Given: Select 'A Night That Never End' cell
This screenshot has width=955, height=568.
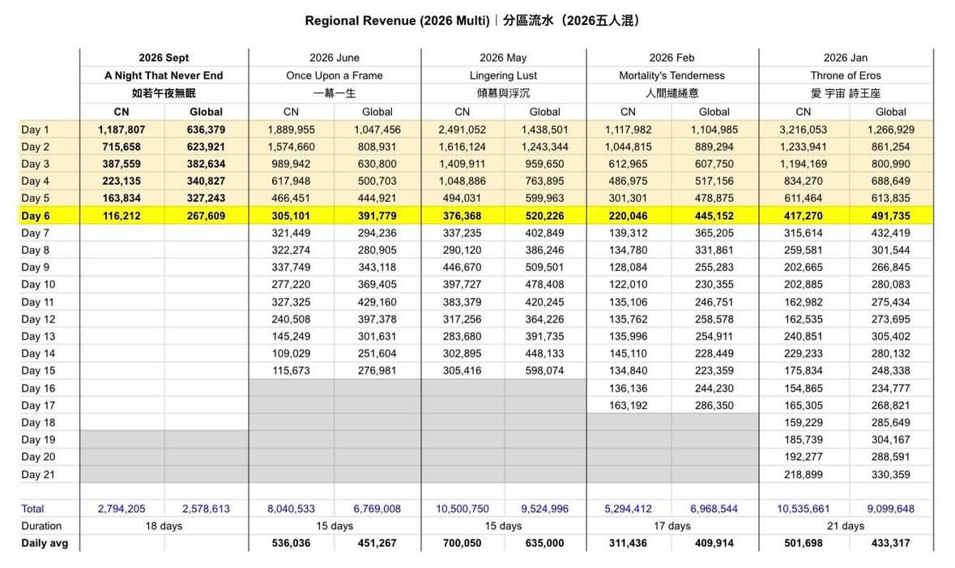Looking at the screenshot, I should pos(164,75).
